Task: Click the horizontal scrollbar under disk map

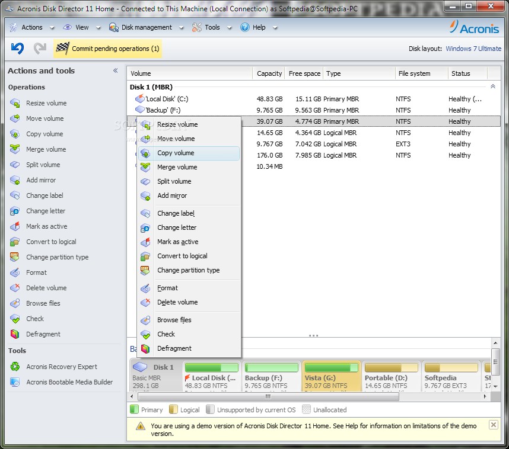Action: coord(267,397)
